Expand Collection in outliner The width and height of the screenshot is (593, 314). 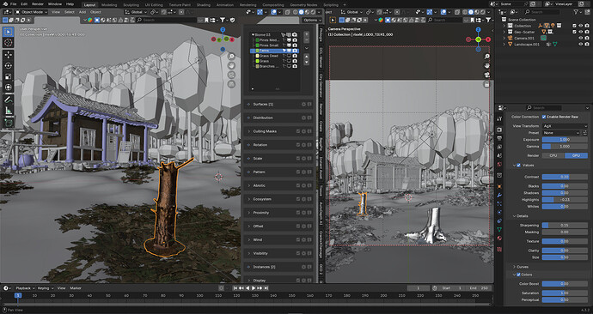(504, 26)
